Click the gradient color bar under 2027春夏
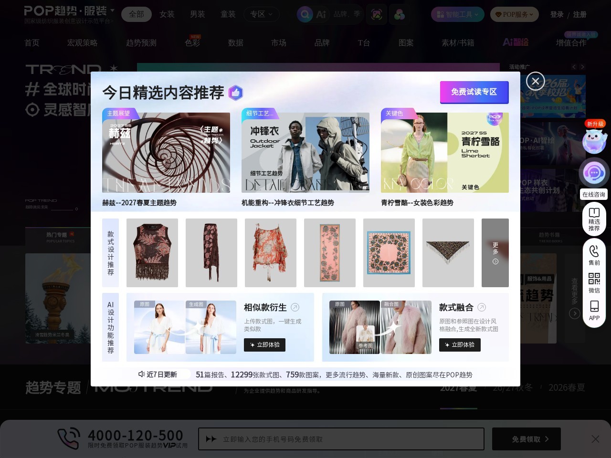Image resolution: width=611 pixels, height=458 pixels. point(458,409)
